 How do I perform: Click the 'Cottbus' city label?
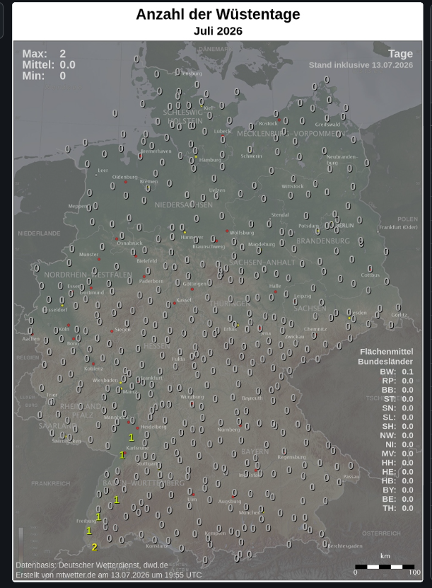[x=370, y=275]
